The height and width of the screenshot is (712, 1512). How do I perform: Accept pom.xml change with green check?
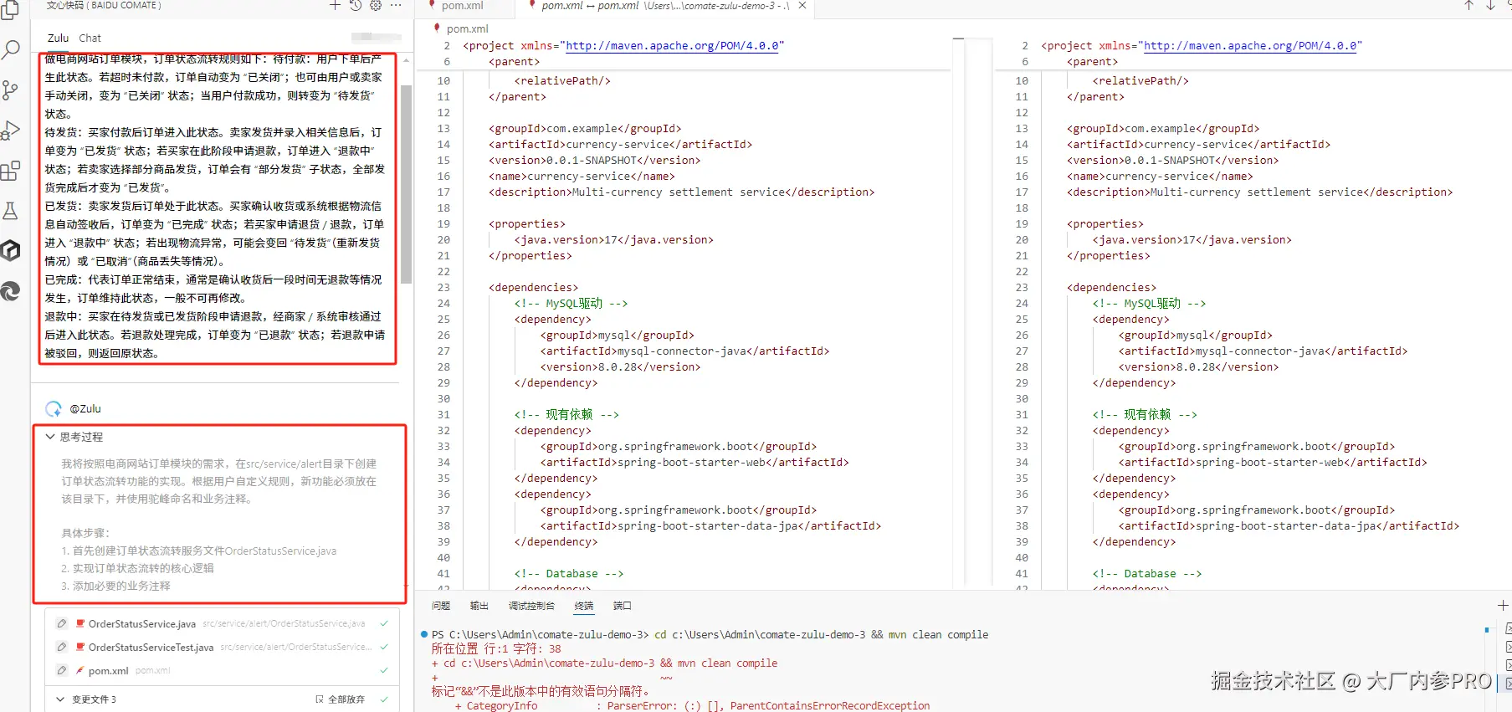click(384, 670)
